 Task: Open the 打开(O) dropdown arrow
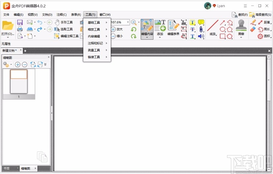[x=8, y=37]
